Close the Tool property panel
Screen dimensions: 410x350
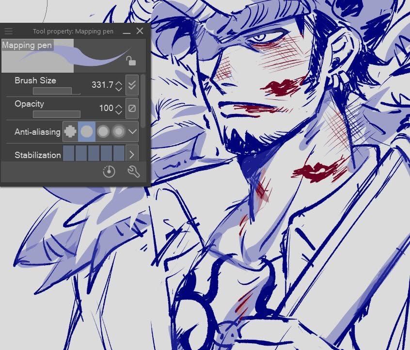pyautogui.click(x=140, y=31)
